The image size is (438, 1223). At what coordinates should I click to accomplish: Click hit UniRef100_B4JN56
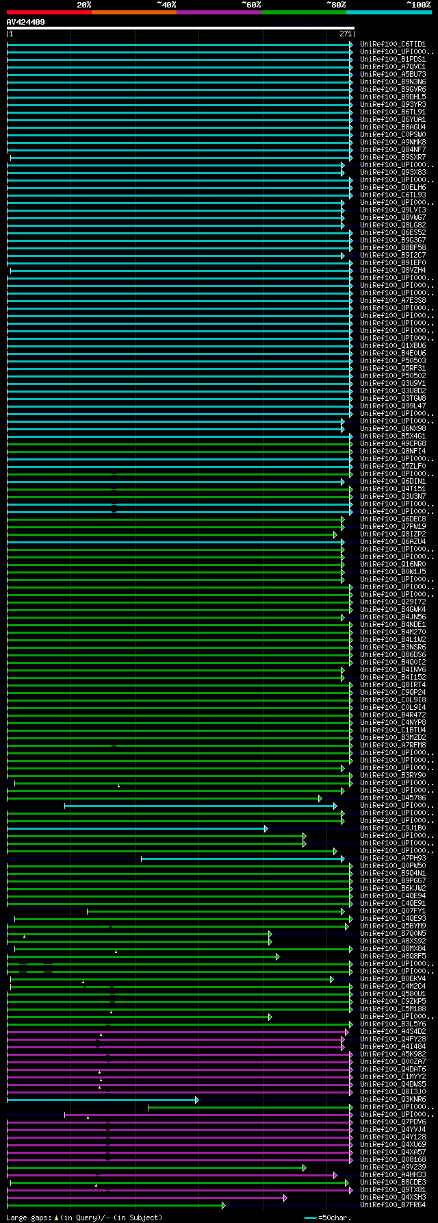click(x=393, y=617)
